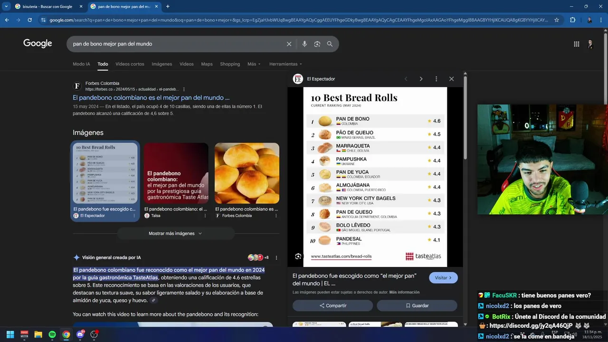Image resolution: width=608 pixels, height=342 pixels.
Task: Open the Windows Start menu
Action: pos(10,334)
